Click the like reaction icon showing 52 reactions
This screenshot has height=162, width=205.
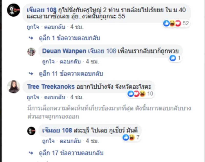pyautogui.click(x=166, y=23)
